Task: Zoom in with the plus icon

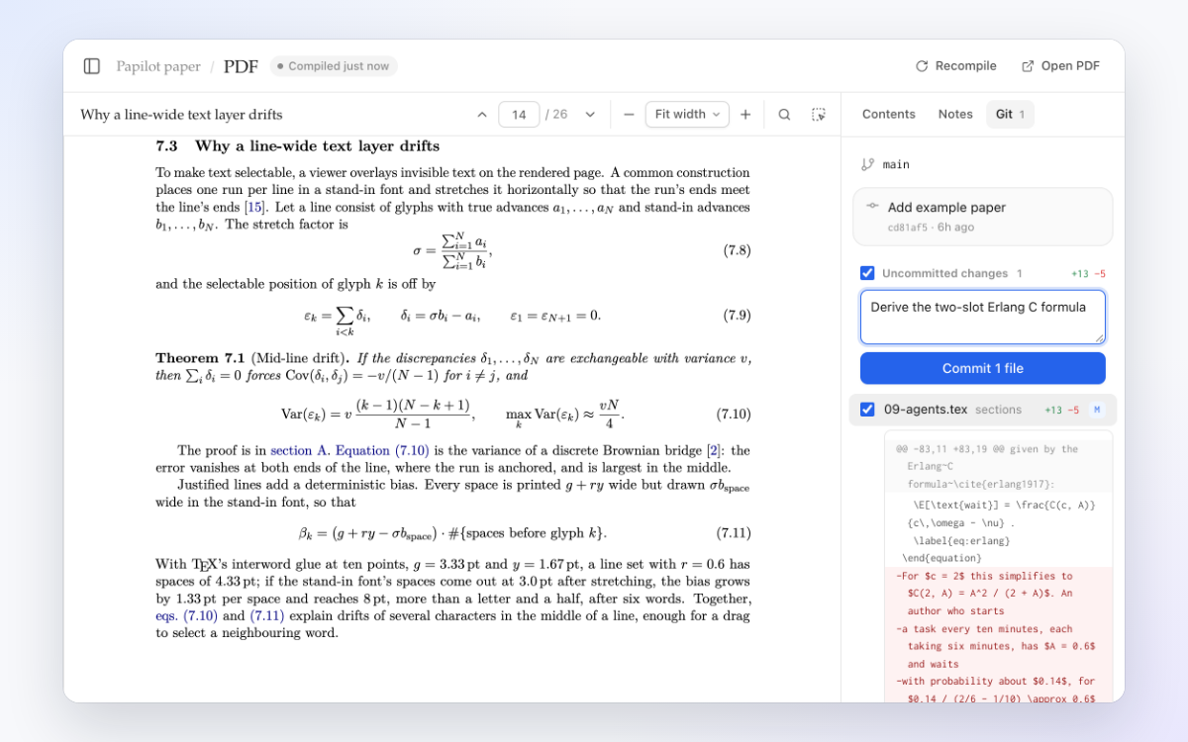Action: pyautogui.click(x=745, y=115)
